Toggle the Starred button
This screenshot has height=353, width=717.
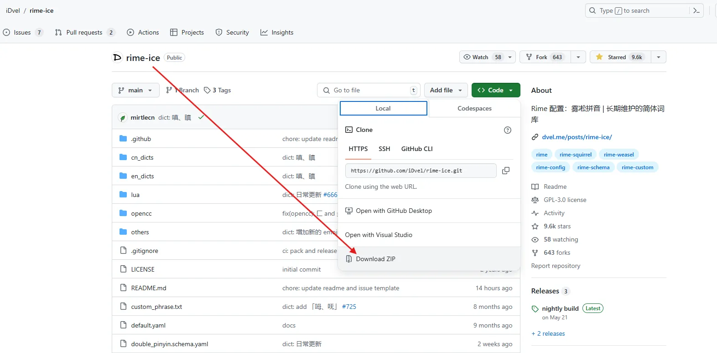click(x=620, y=57)
